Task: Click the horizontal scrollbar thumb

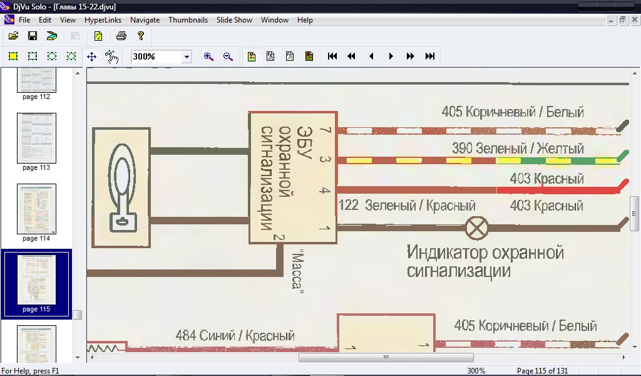Action: pyautogui.click(x=385, y=358)
